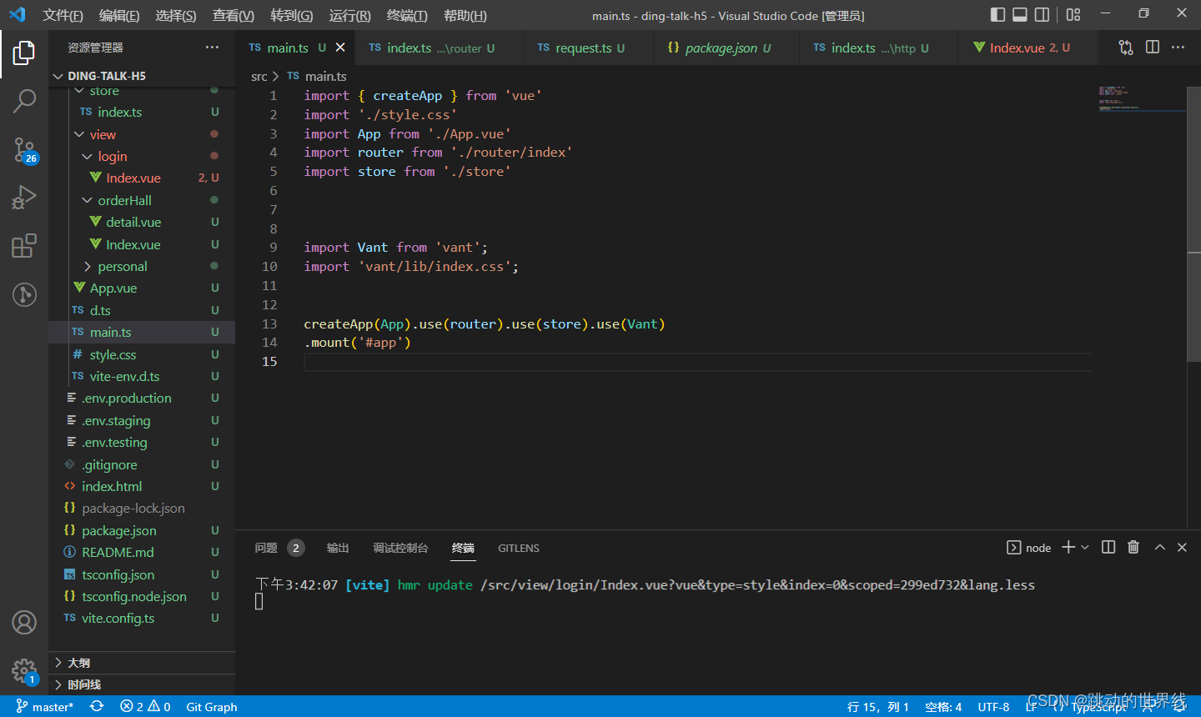Split the editor to the right
The width and height of the screenshot is (1201, 717).
pyautogui.click(x=1153, y=48)
